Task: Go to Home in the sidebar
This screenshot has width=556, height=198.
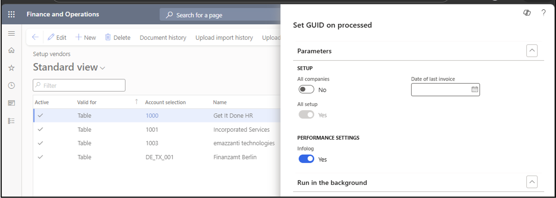Action: click(11, 50)
